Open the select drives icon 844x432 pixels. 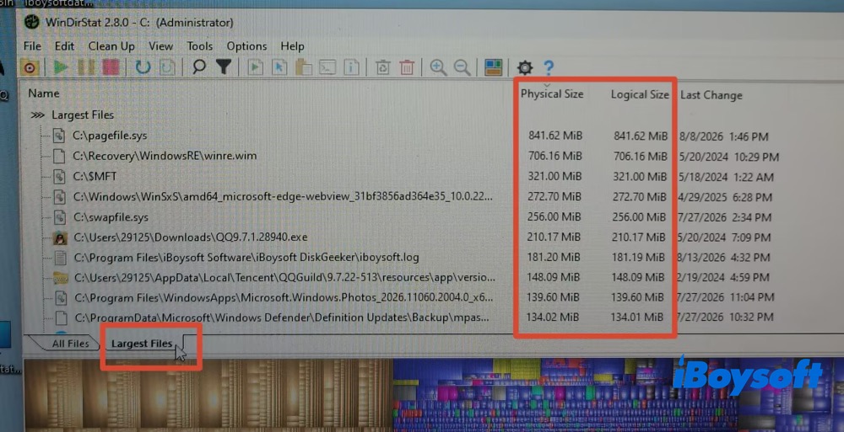(x=30, y=67)
